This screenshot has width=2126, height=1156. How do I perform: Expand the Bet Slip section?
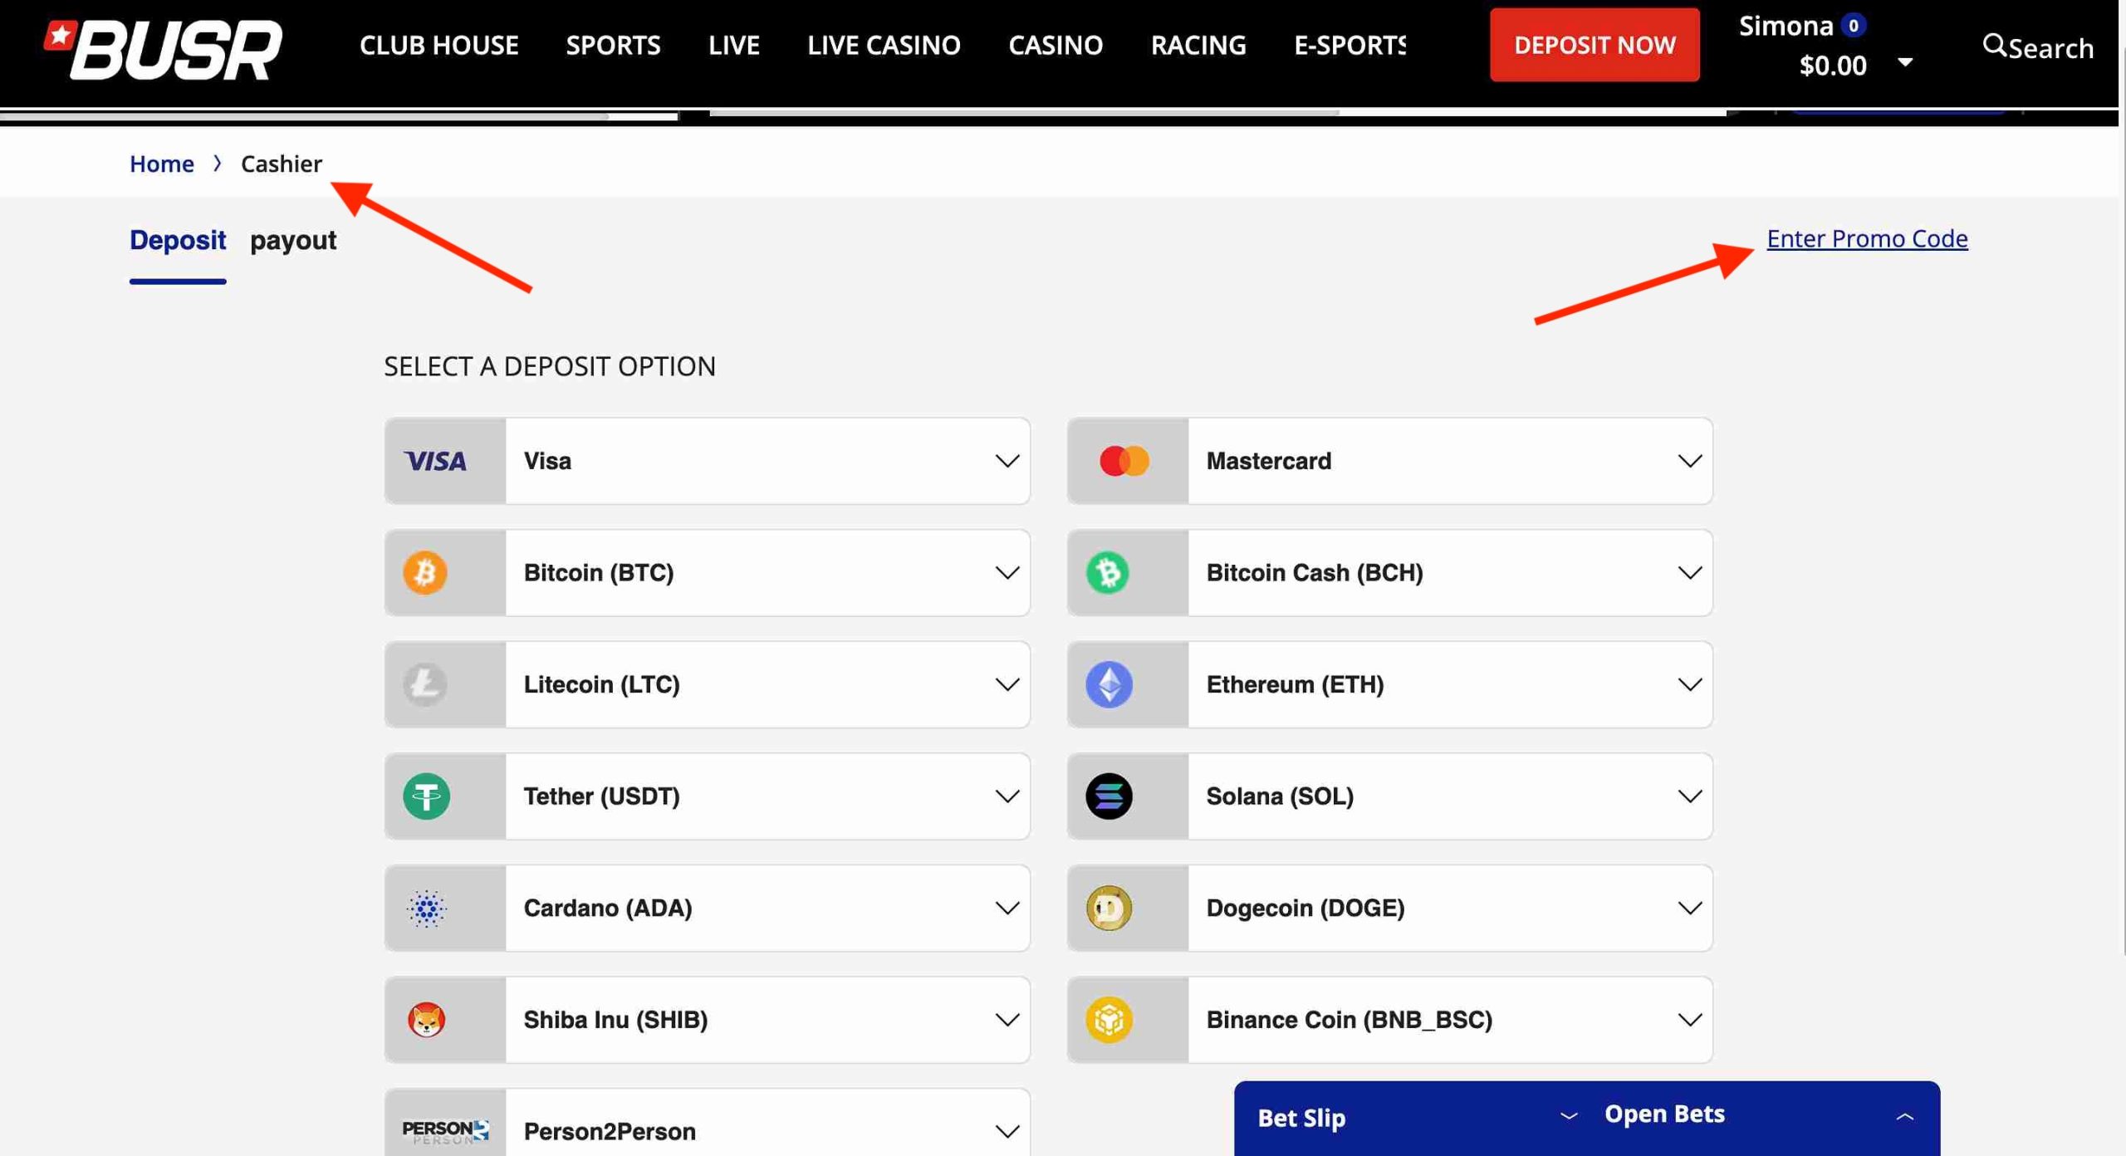click(1570, 1115)
